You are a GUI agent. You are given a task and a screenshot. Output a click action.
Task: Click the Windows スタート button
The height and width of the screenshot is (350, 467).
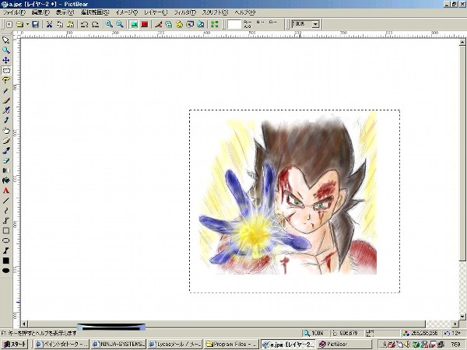point(16,344)
